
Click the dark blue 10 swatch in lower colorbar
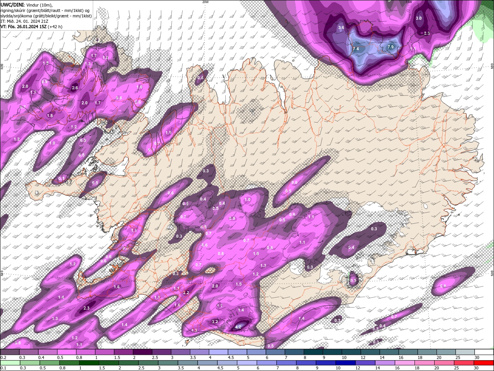pyautogui.click(x=345, y=362)
